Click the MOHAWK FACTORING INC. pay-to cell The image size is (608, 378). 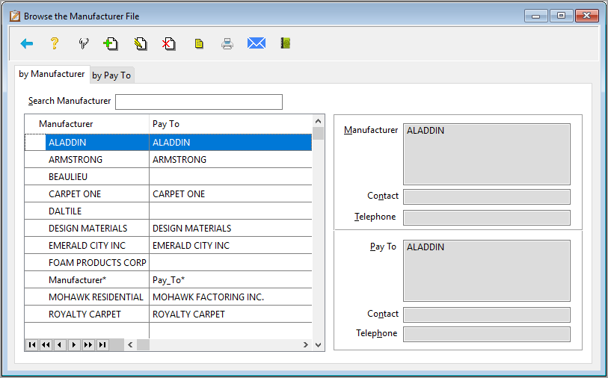[x=231, y=297]
